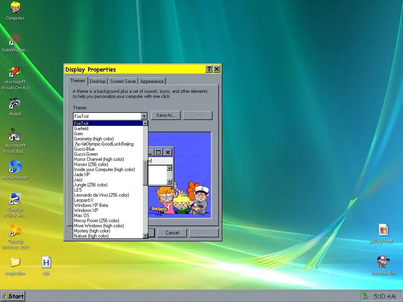Switch to the Desktop tab
Image resolution: width=403 pixels, height=302 pixels.
pyautogui.click(x=98, y=81)
